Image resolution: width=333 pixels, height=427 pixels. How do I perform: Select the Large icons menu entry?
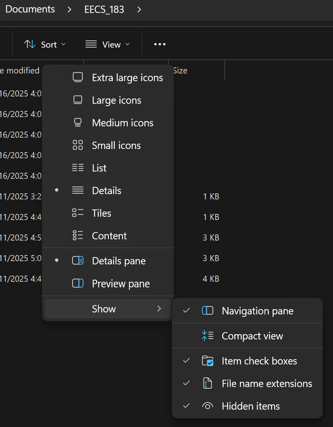(108, 100)
